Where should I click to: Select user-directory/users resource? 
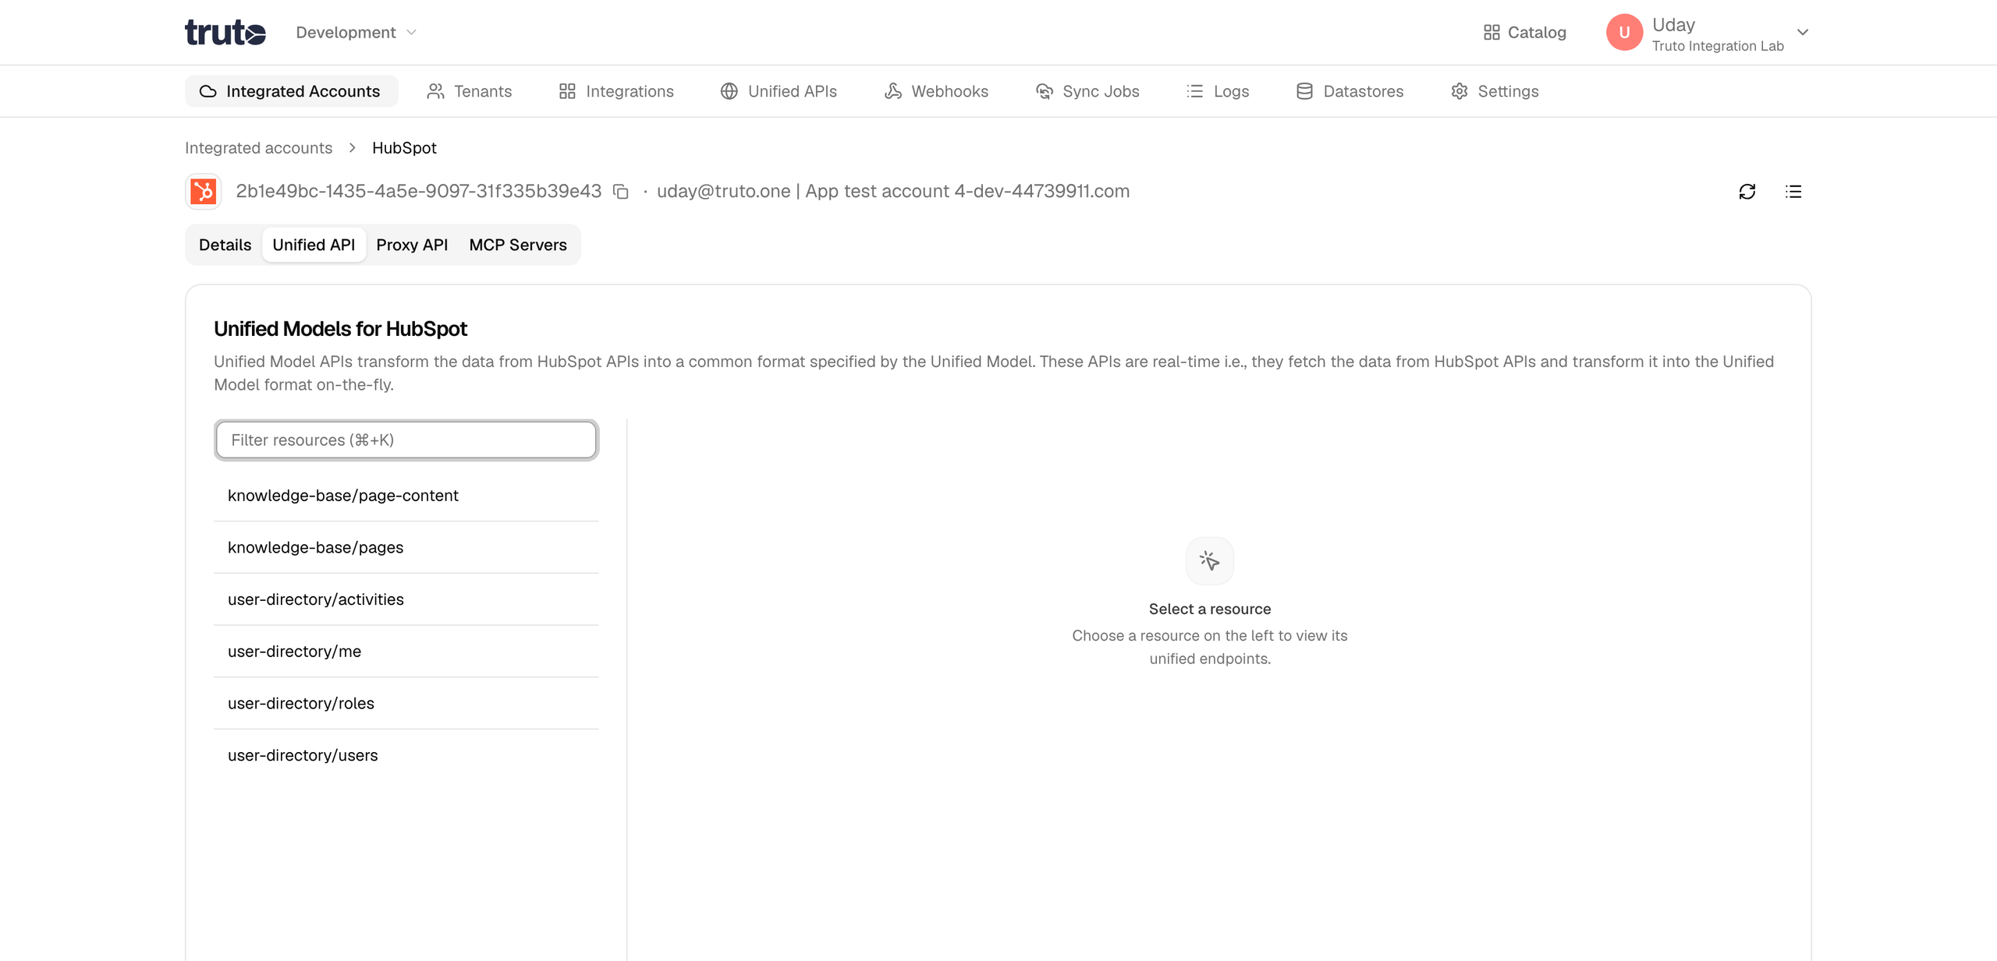pos(406,755)
